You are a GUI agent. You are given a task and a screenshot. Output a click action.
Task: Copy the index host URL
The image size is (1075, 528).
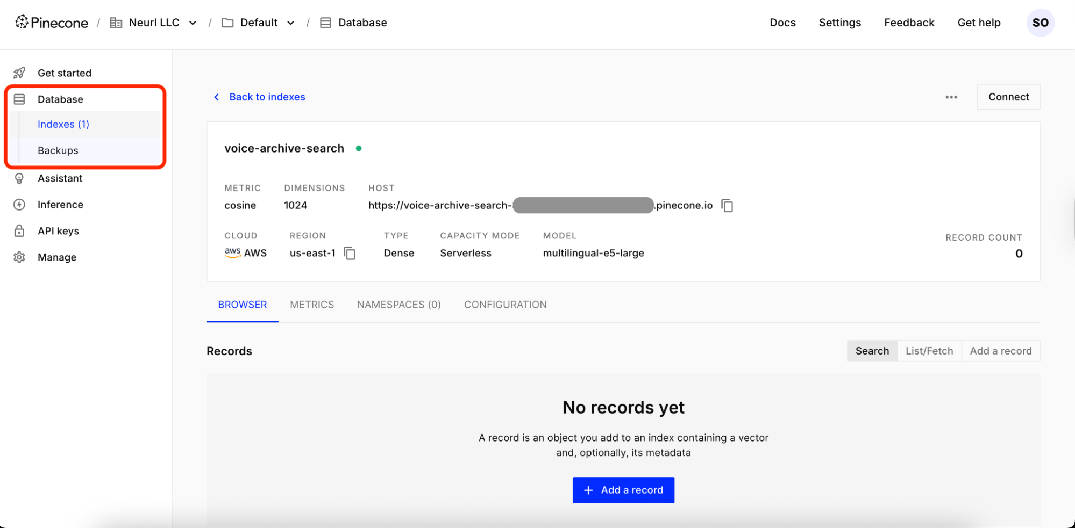[x=727, y=206]
